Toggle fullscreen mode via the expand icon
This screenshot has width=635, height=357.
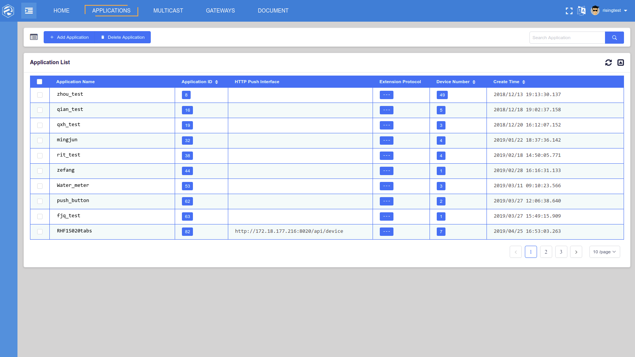(x=569, y=11)
